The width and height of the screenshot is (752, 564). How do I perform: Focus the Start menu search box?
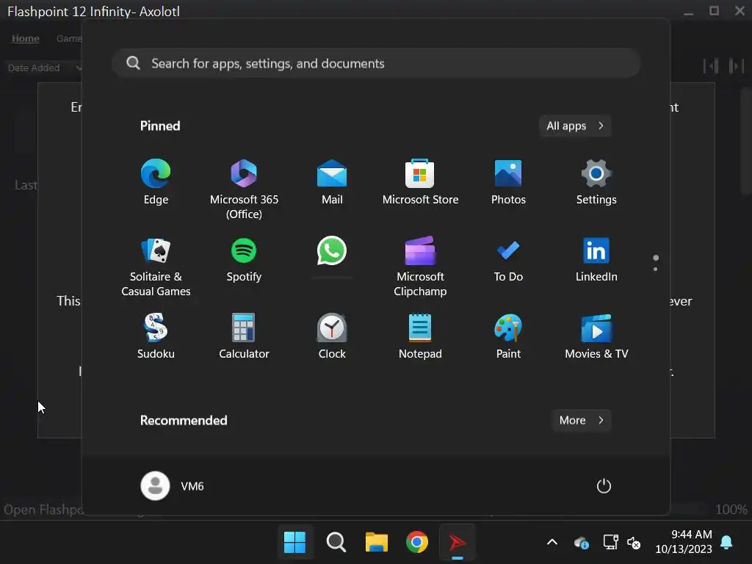[x=377, y=63]
